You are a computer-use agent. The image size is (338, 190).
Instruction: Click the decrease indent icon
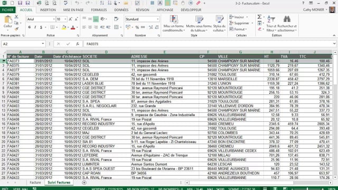tap(102, 27)
